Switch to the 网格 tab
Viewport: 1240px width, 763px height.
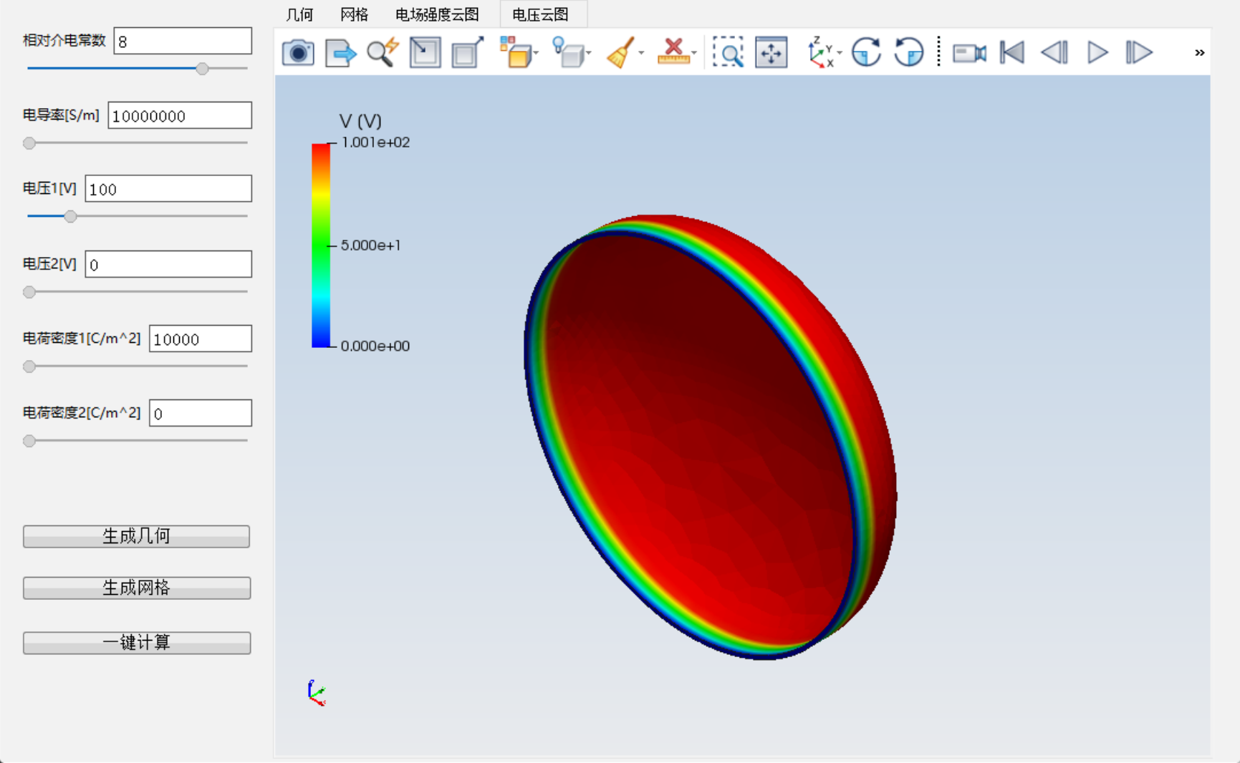(x=354, y=14)
